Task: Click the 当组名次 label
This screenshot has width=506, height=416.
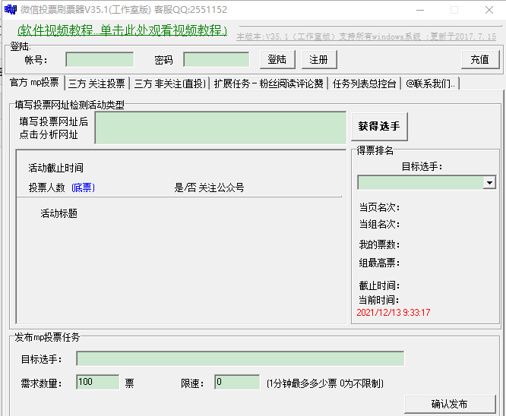Action: 380,224
